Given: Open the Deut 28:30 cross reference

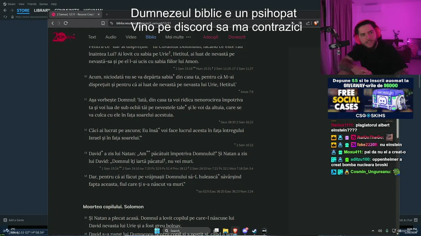Looking at the screenshot, I should pos(228,122).
